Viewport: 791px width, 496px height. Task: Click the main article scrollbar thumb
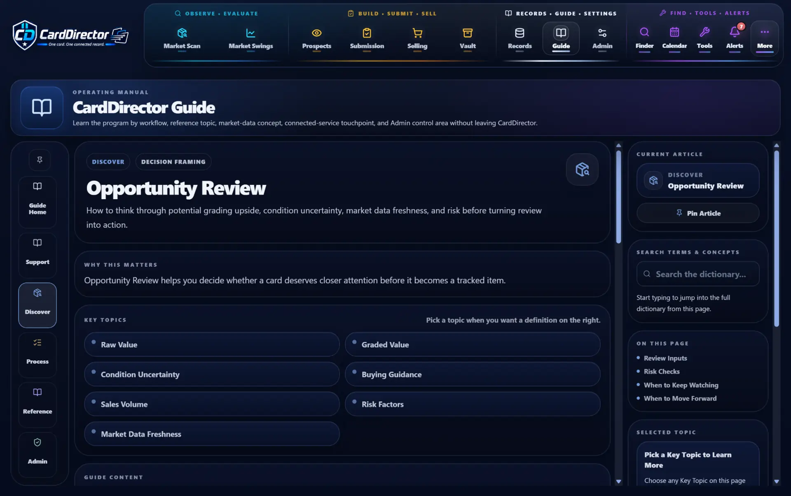[x=618, y=197]
